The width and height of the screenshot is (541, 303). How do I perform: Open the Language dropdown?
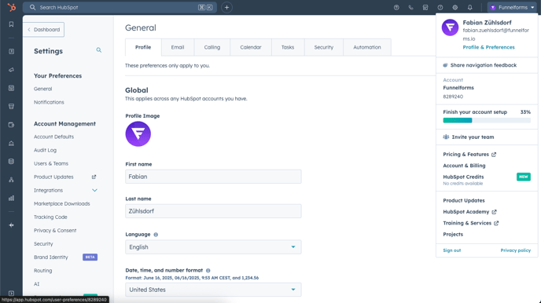pos(213,247)
